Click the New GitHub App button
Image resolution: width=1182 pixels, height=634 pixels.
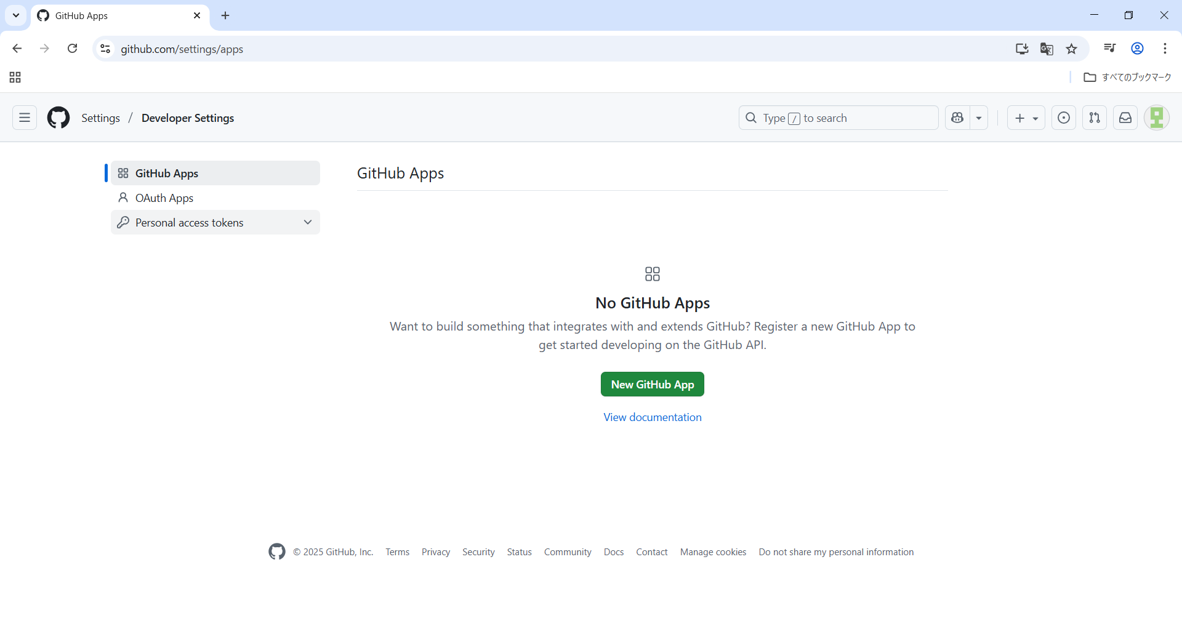[652, 384]
